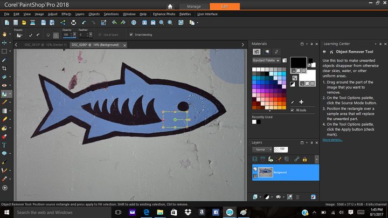Click the Share icon in toolbar

(x=63, y=23)
